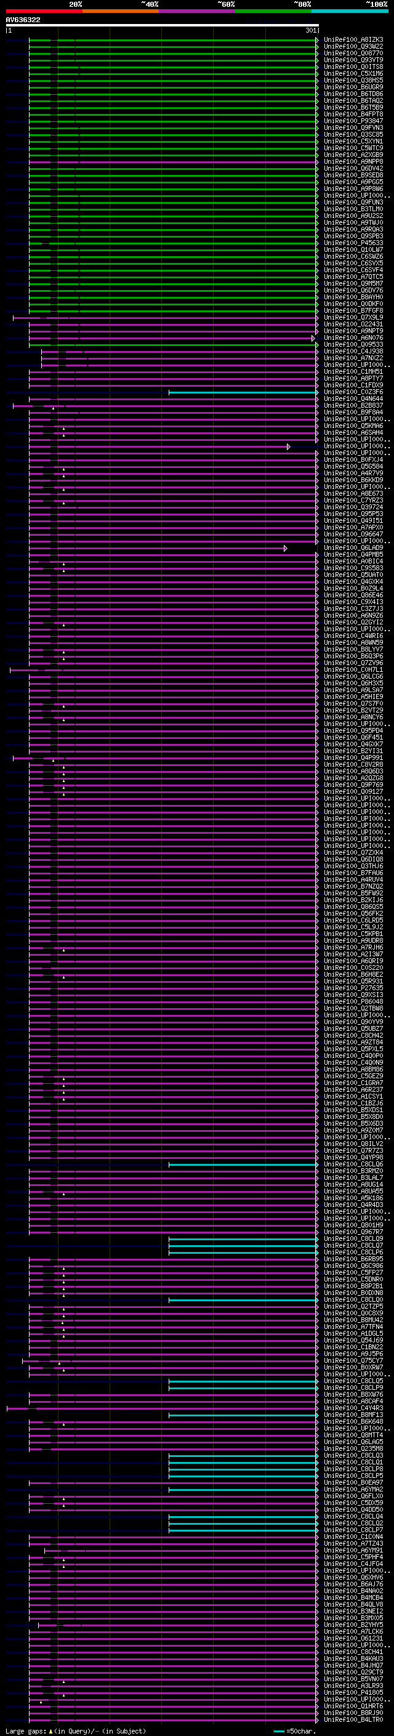The height and width of the screenshot is (1736, 394).
Task: Open hit UniRef100_B6UGR9
Action: [353, 87]
